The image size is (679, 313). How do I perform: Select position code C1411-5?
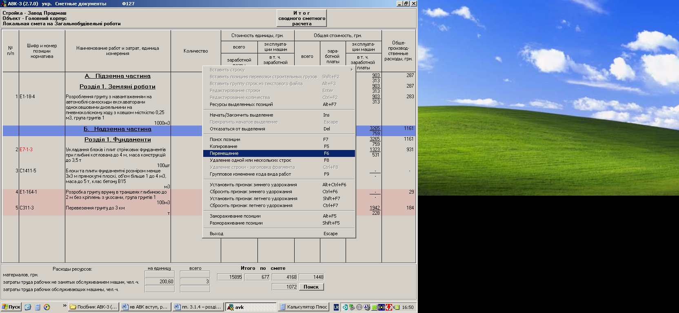[x=28, y=171]
